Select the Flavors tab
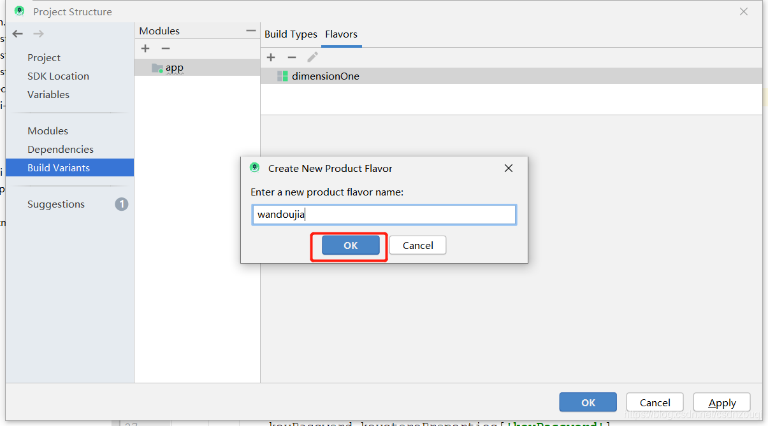 click(x=342, y=34)
